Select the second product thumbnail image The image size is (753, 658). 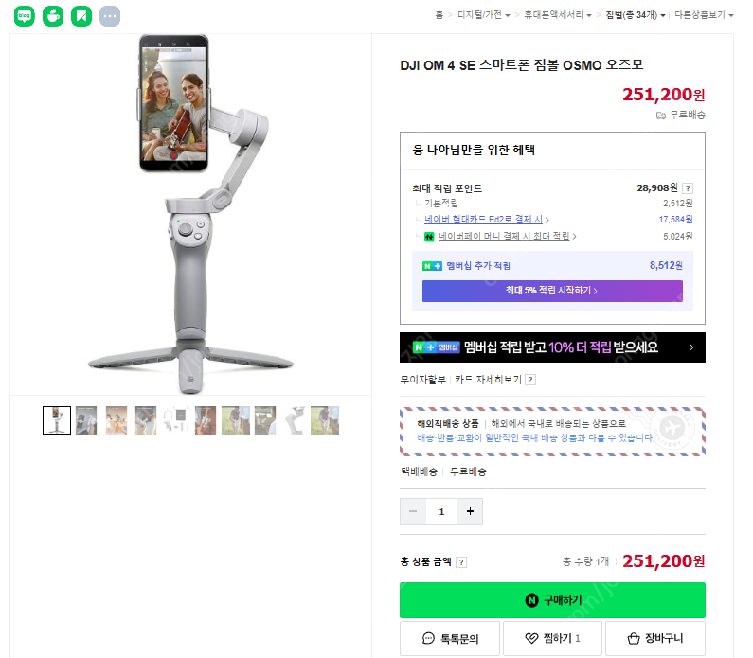[x=86, y=420]
